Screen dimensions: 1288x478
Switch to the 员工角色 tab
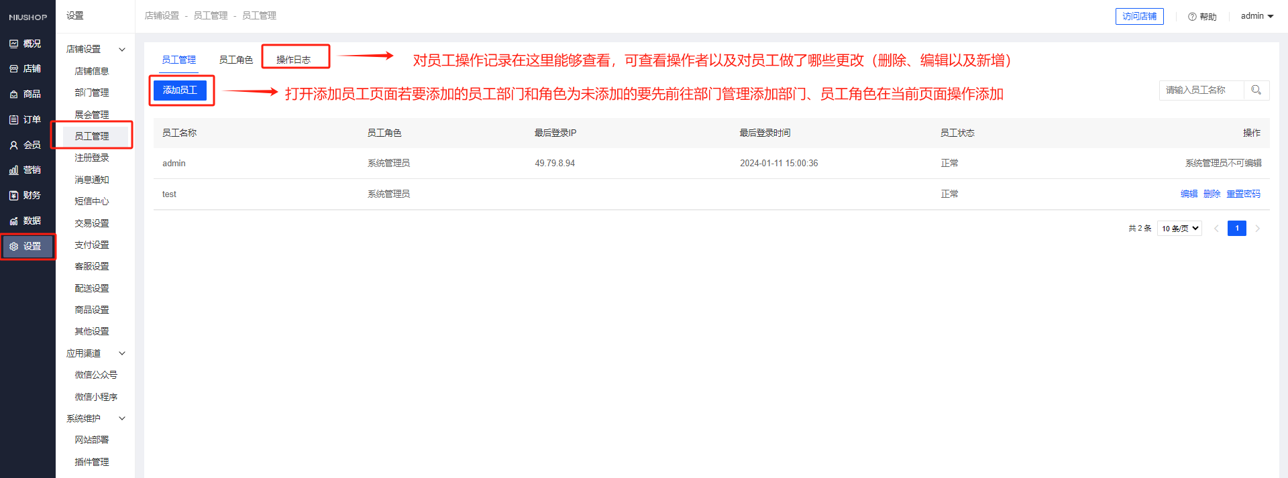tap(235, 60)
